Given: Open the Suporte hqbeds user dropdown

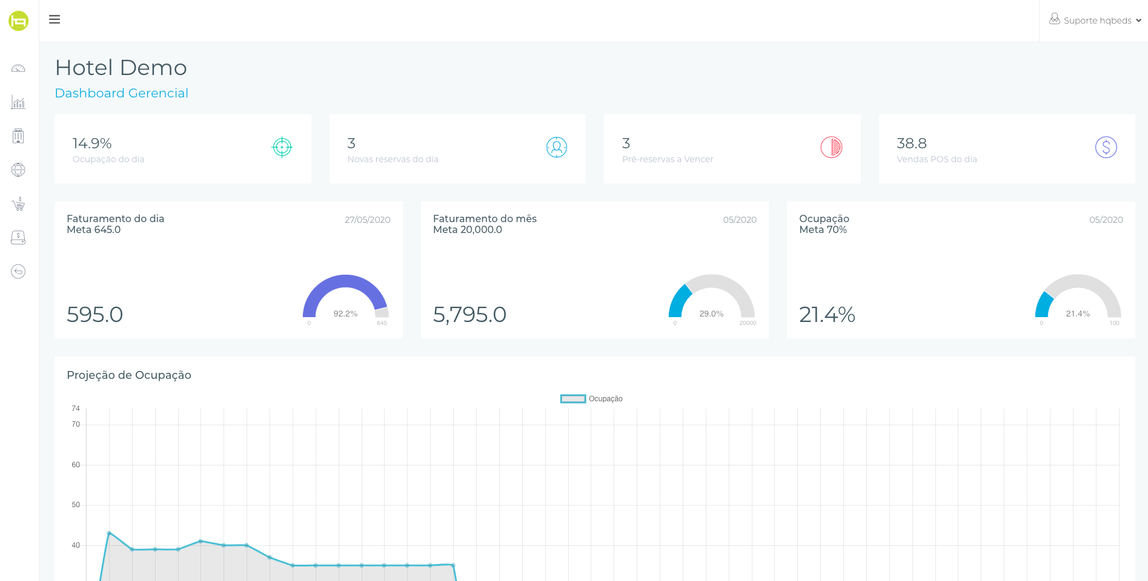Looking at the screenshot, I should pos(1096,20).
